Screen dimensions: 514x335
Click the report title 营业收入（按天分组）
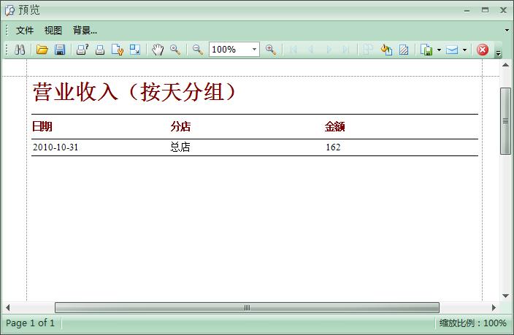coord(134,92)
